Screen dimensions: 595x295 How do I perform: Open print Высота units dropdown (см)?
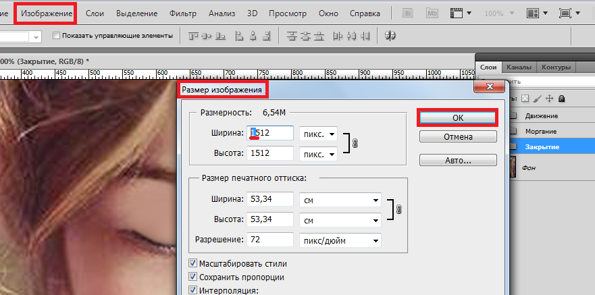tap(340, 219)
